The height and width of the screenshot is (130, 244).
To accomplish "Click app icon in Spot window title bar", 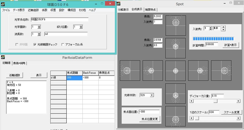I will 118,4.
